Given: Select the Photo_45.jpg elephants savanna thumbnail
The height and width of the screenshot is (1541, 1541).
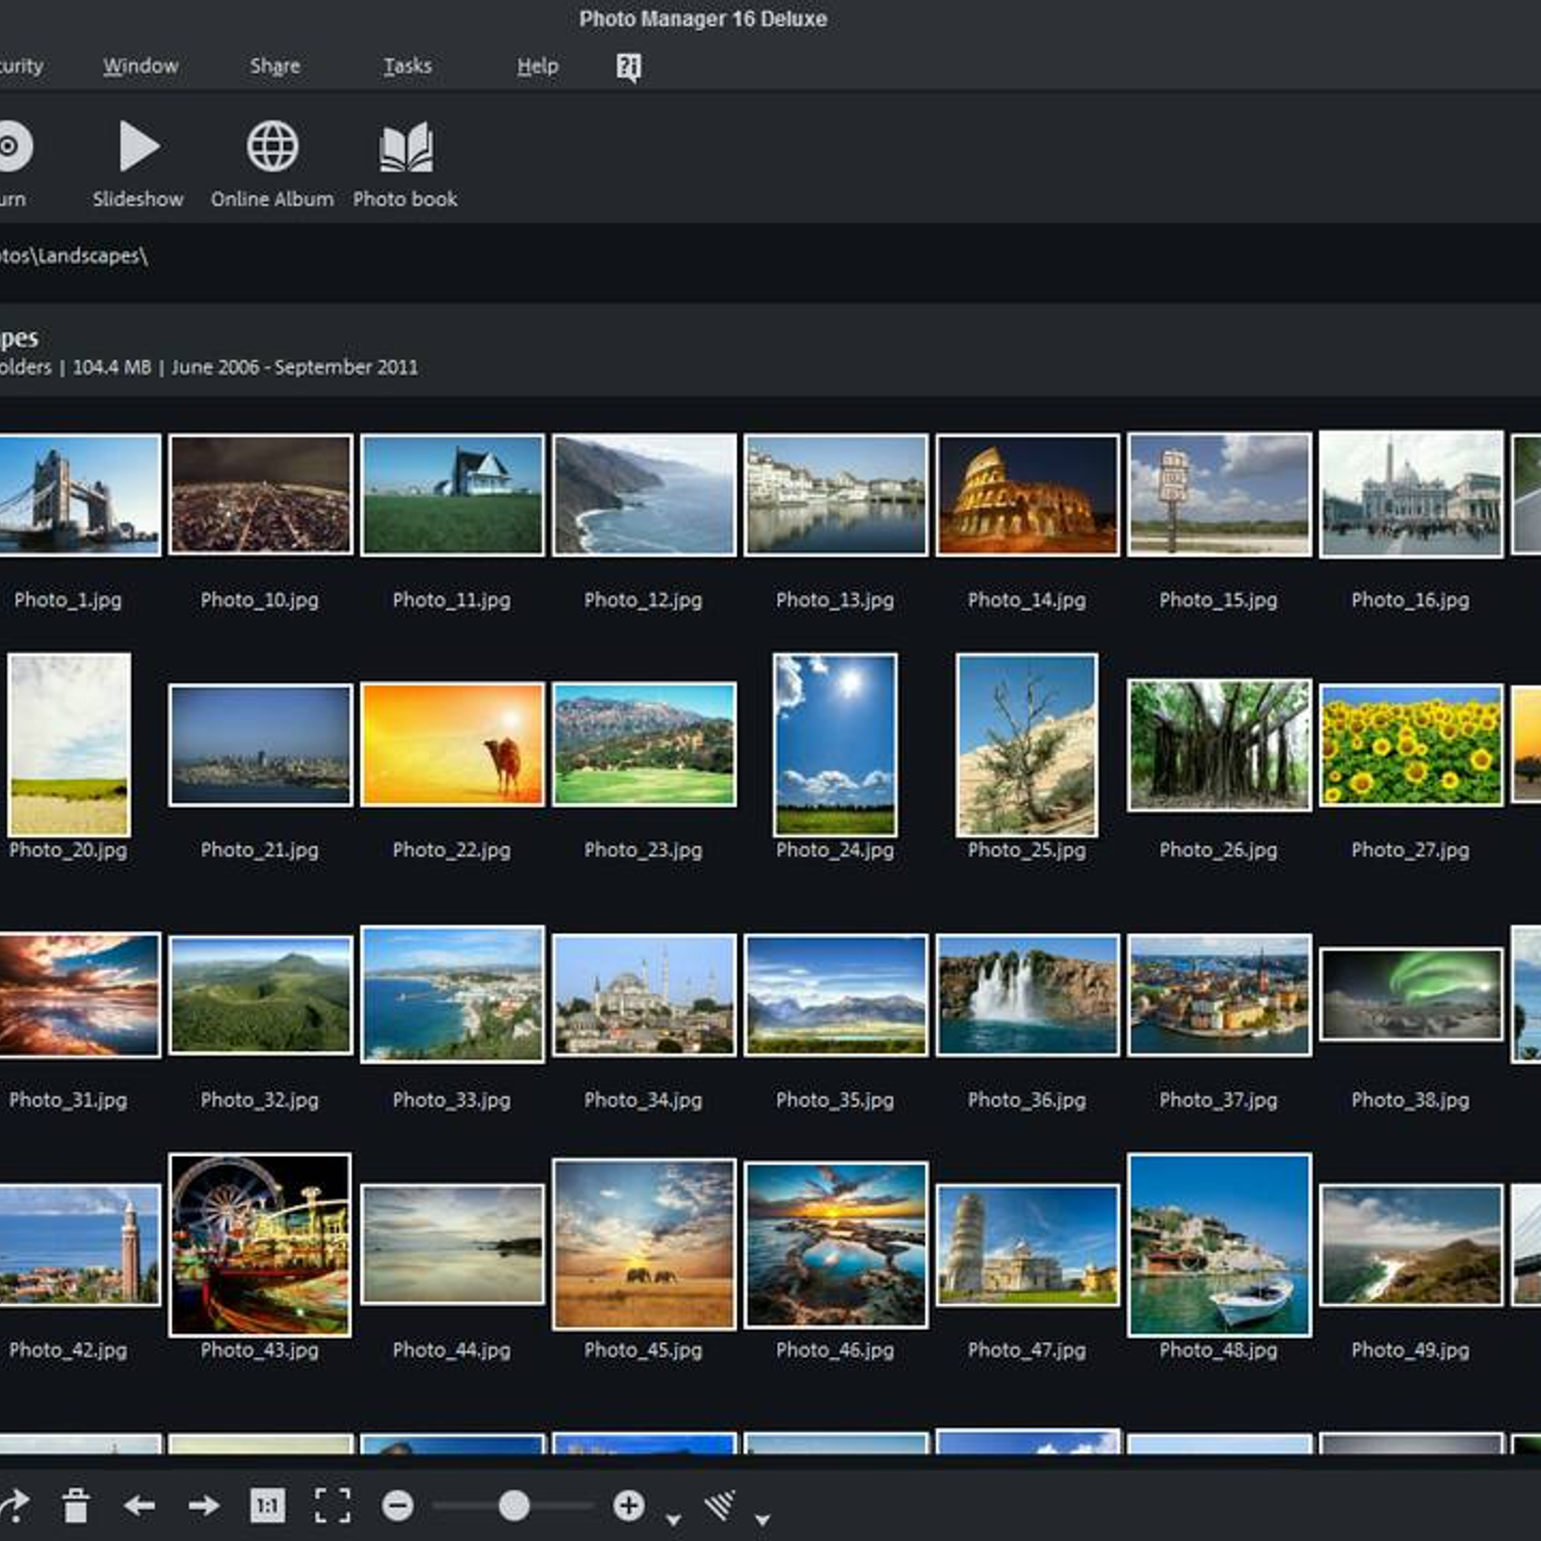Looking at the screenshot, I should coord(644,1245).
